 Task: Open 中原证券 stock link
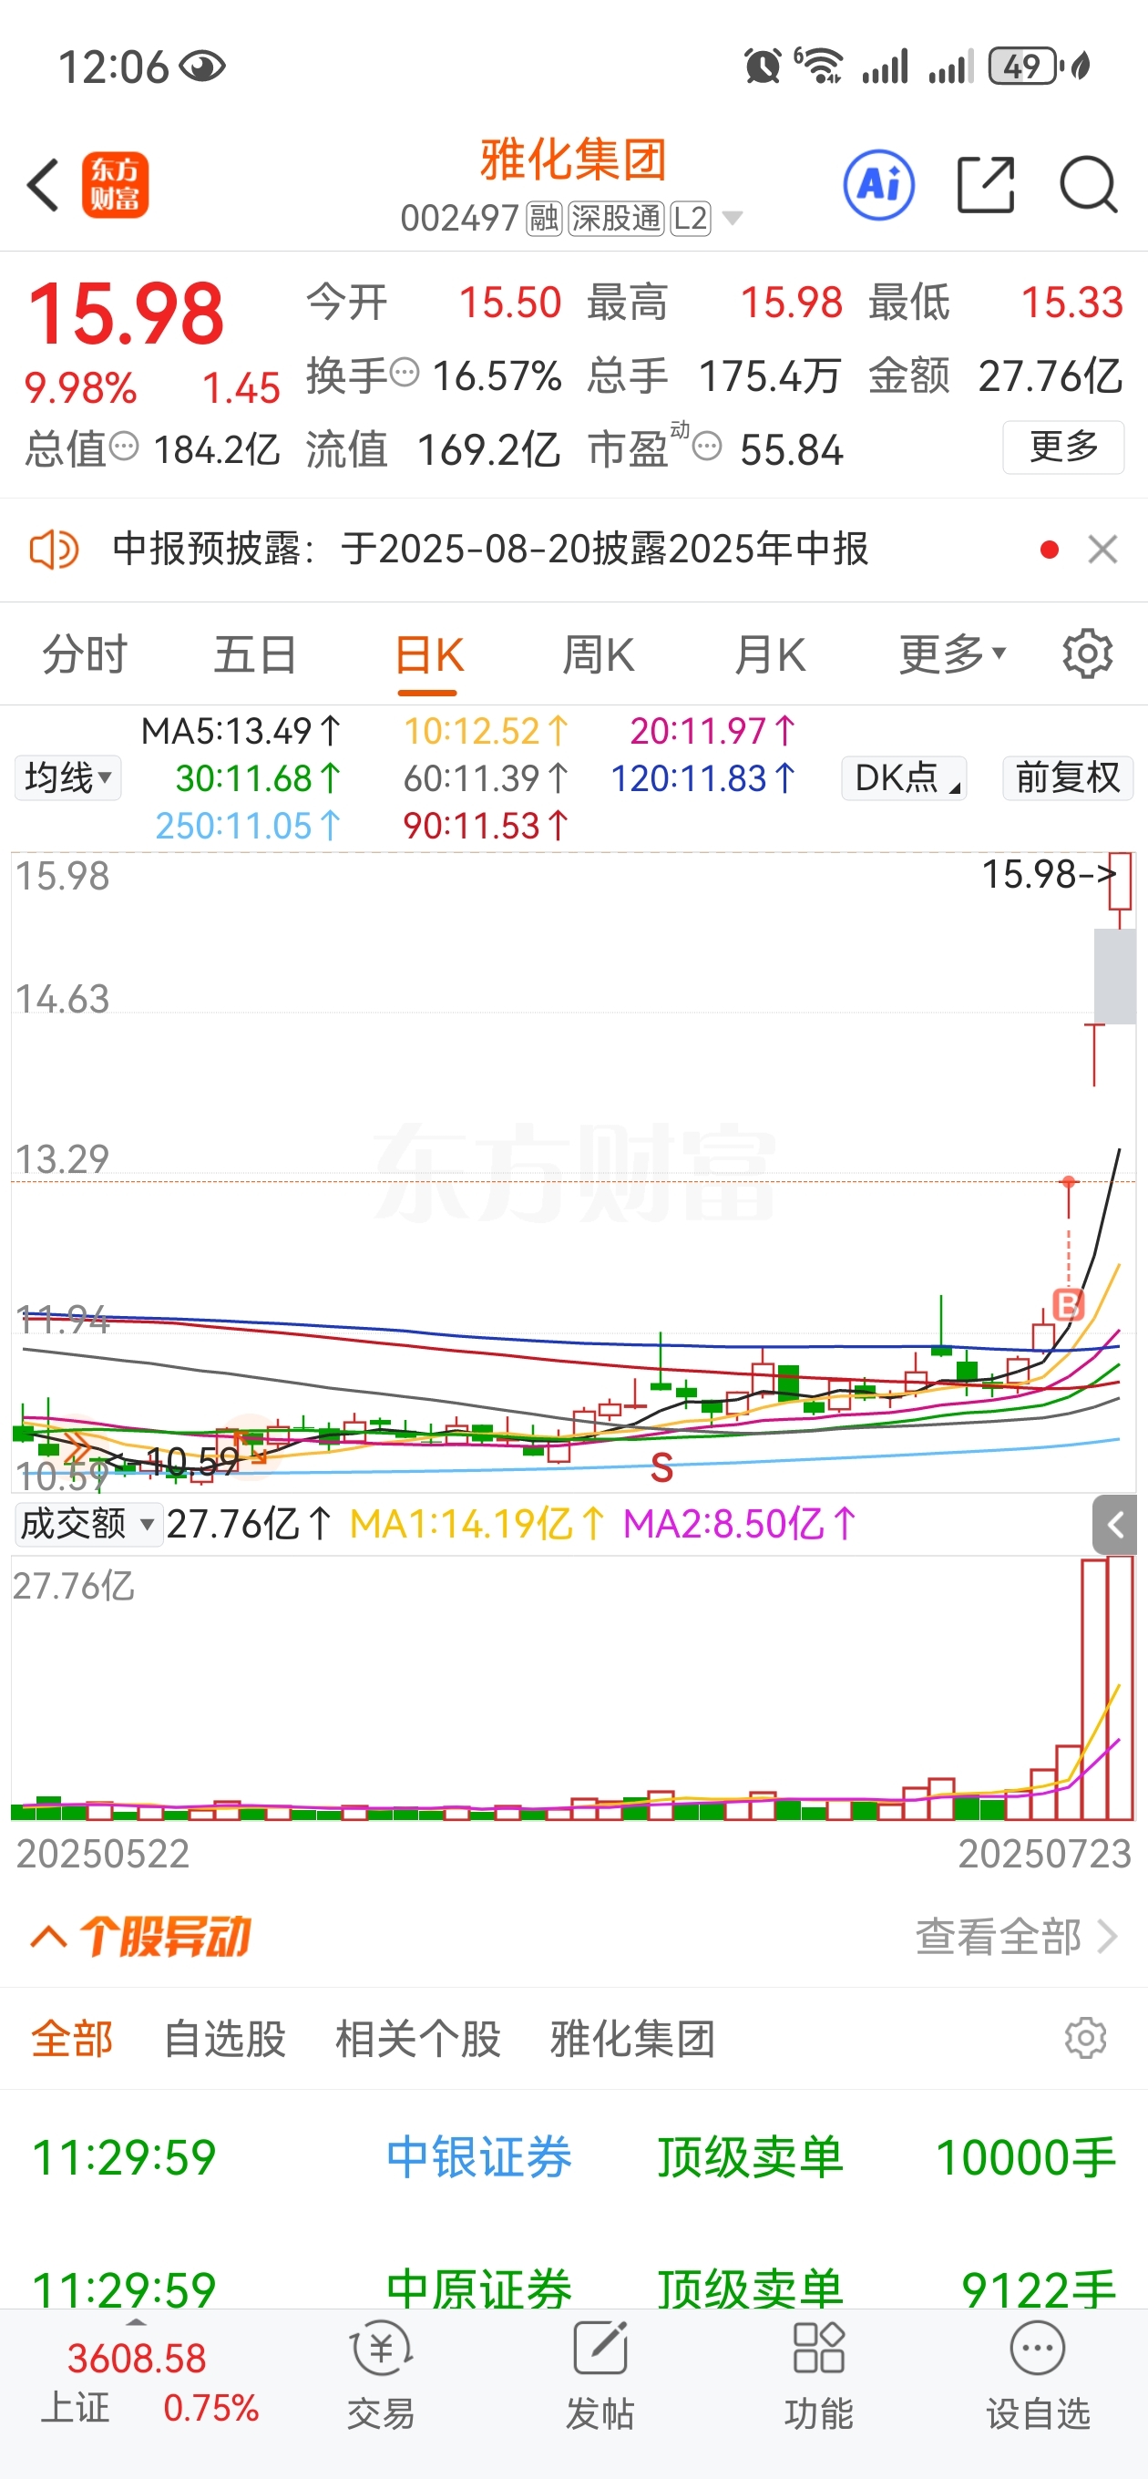(478, 2288)
